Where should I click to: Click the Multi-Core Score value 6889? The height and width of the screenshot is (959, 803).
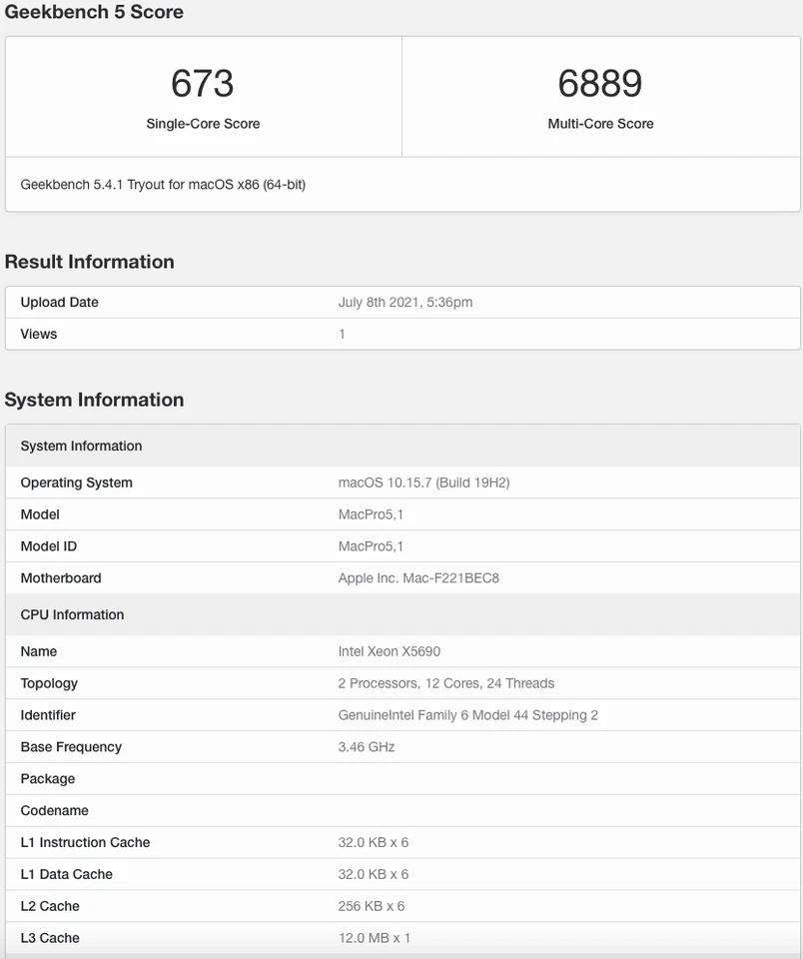coord(601,85)
